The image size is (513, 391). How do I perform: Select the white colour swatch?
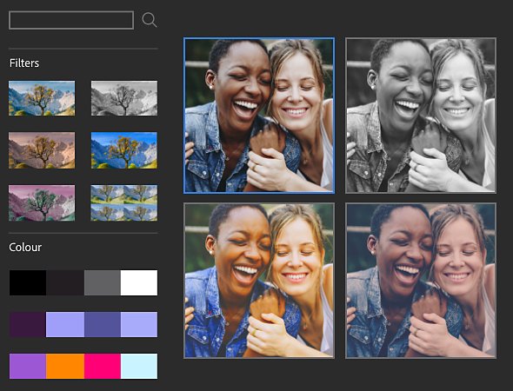click(139, 282)
